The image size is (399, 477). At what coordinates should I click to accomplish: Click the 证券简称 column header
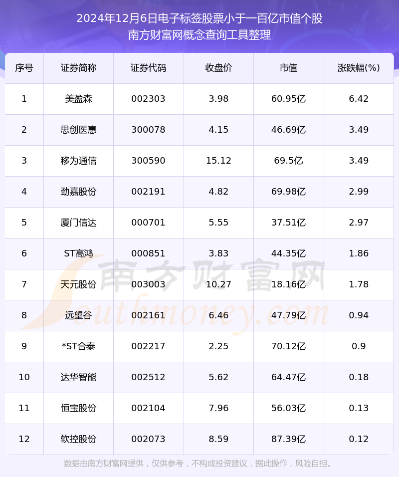point(78,68)
